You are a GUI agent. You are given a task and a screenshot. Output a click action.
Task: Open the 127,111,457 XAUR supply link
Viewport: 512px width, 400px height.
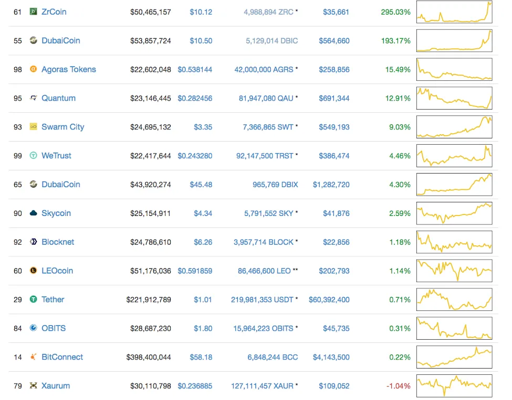click(x=262, y=386)
